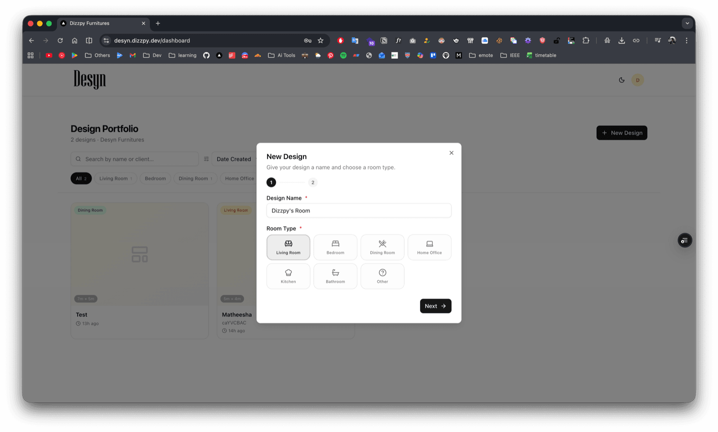Open the Gmail bookmark

click(x=132, y=55)
